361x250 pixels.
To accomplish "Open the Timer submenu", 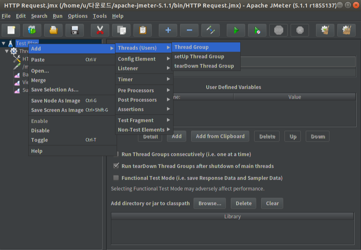I will pyautogui.click(x=144, y=79).
